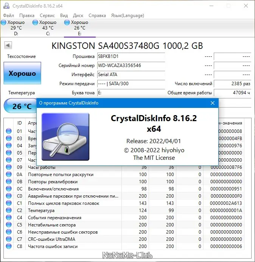Screen dimensions: 255x262
Task: Select the CRC-ошибки UltraDMA row
Action: [x=124, y=239]
